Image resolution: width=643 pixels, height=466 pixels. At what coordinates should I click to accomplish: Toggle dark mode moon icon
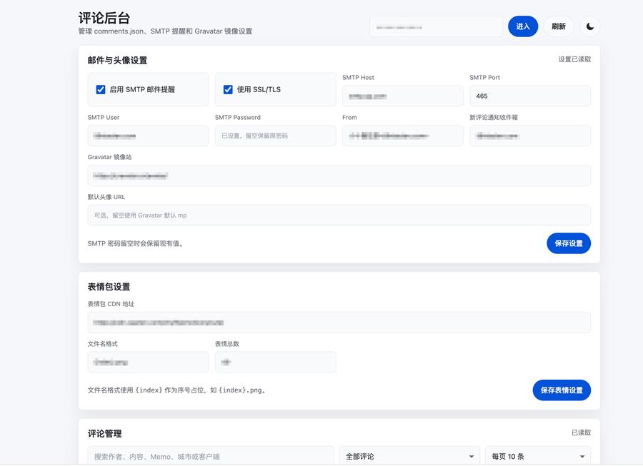589,26
